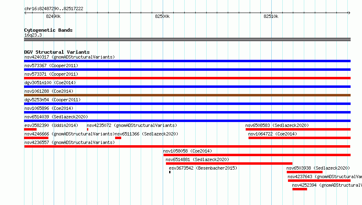The height and width of the screenshot is (205, 362).
Task: Click the brown nsv1061288 variant bar
Action: point(187,95)
